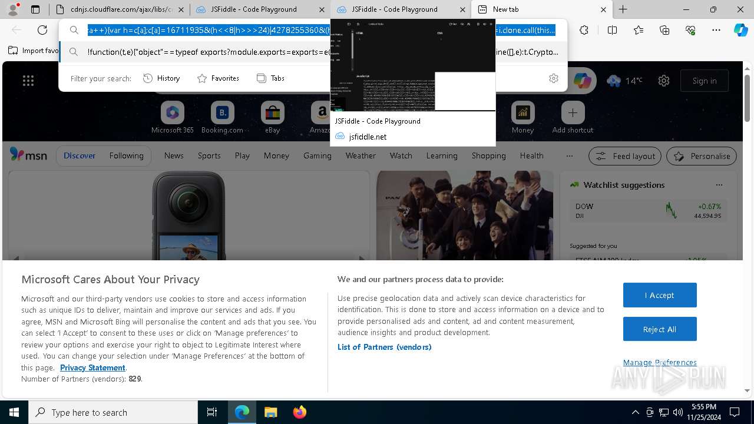Image resolution: width=754 pixels, height=424 pixels.
Task: Open the Manage Preferences link
Action: point(660,362)
